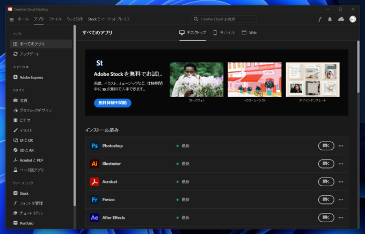Click the Creative Cloud title bar logo
Screen dimensions: 365x234
coord(10,9)
